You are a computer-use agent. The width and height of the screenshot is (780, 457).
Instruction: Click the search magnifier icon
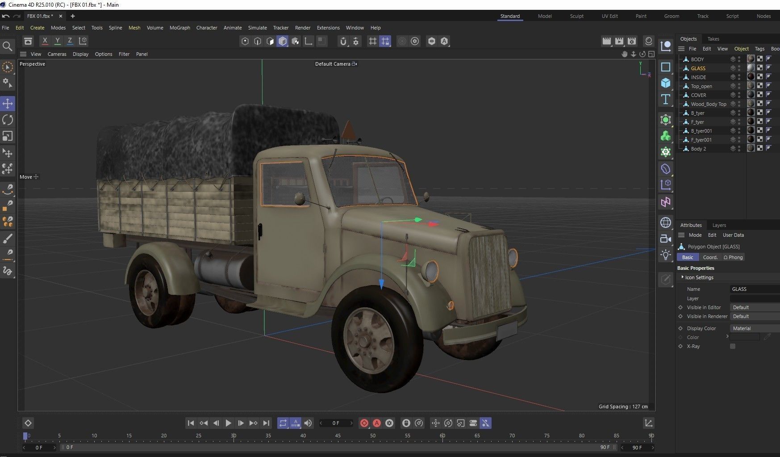7,46
